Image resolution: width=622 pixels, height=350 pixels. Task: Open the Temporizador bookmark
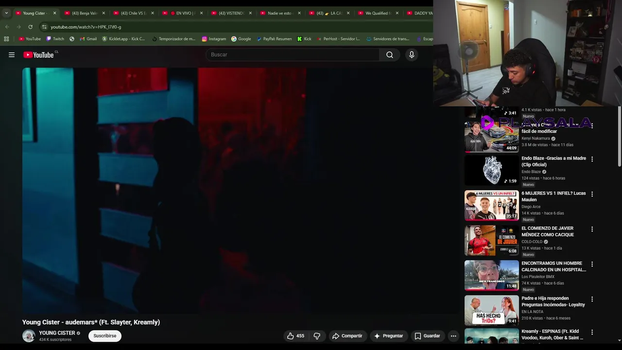(173, 39)
